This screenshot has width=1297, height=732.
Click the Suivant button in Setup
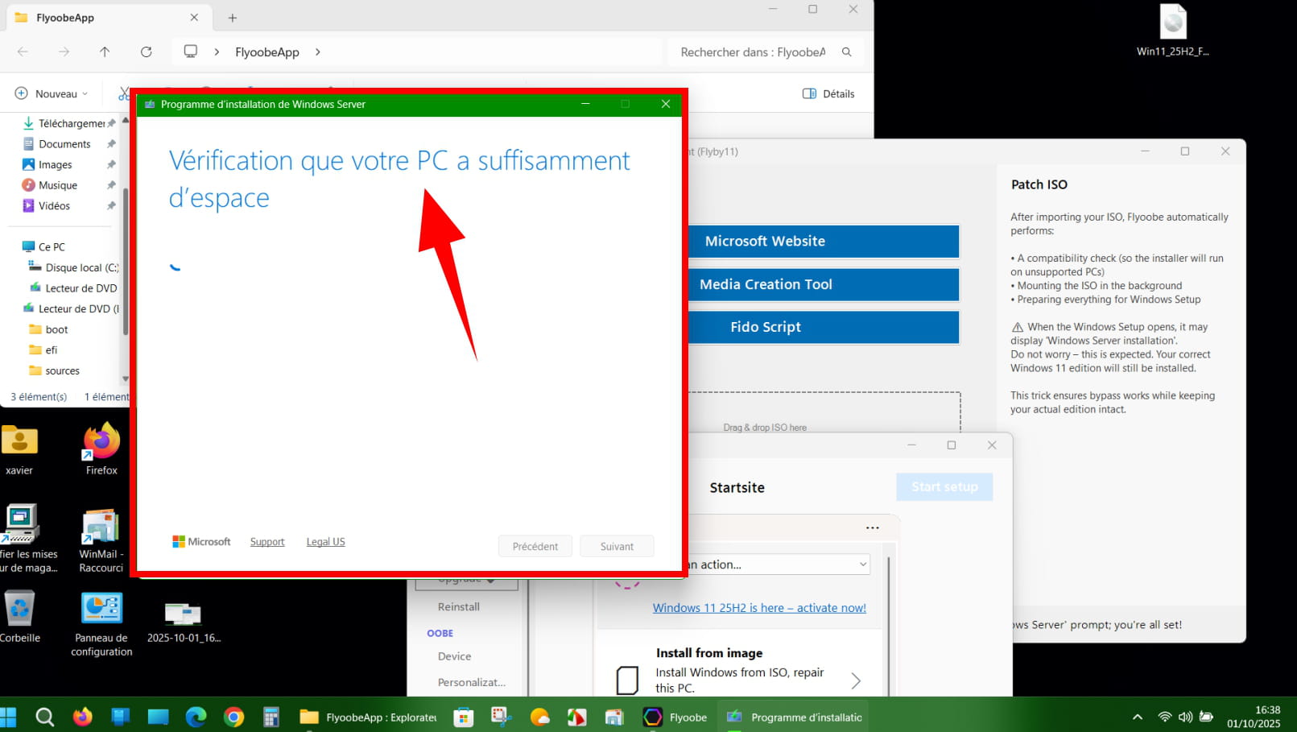pyautogui.click(x=617, y=546)
